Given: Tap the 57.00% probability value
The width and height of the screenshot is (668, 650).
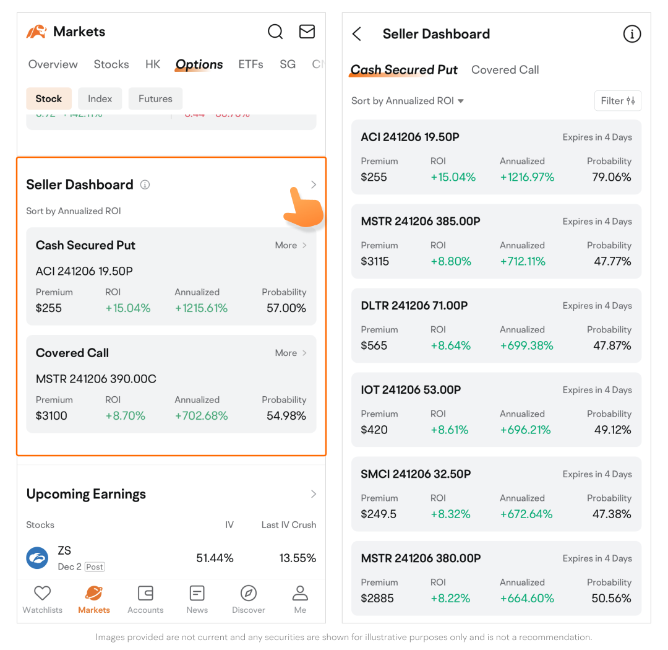Looking at the screenshot, I should point(286,308).
